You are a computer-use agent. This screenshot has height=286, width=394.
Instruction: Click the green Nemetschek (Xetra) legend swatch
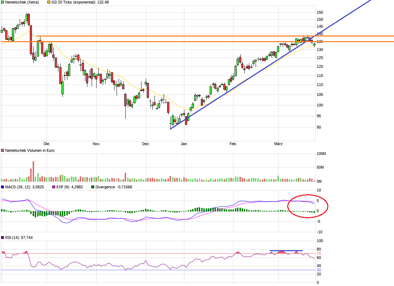pos(3,2)
